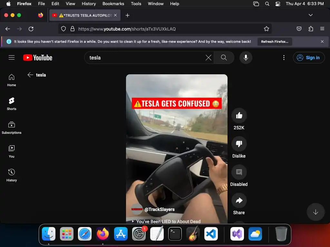
Task: Click Refresh Firefox… button
Action: 275,41
